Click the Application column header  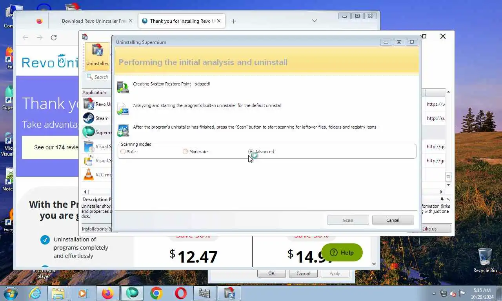point(96,92)
